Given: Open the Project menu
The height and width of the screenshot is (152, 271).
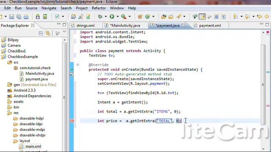Looking at the screenshot, I should [x=82, y=8].
